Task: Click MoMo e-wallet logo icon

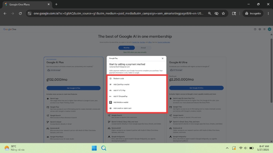Action: click(x=110, y=102)
